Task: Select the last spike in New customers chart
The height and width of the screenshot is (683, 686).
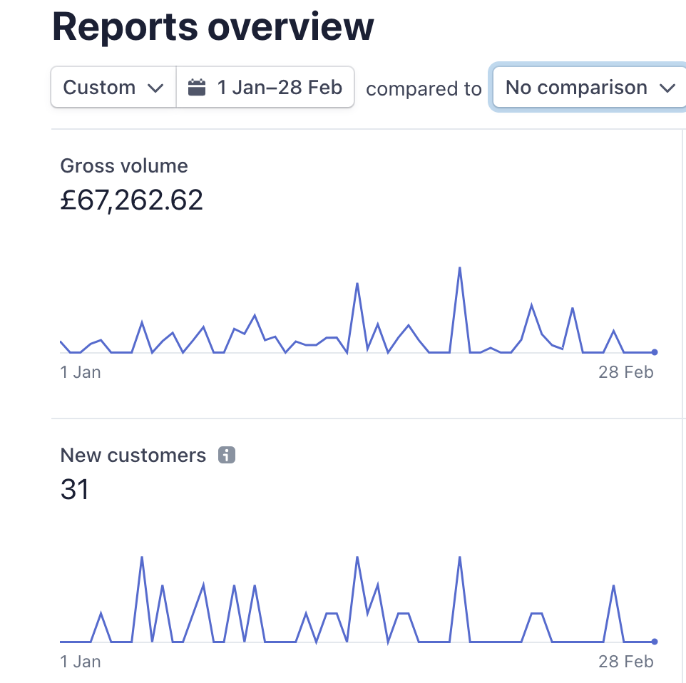Action: (x=613, y=586)
